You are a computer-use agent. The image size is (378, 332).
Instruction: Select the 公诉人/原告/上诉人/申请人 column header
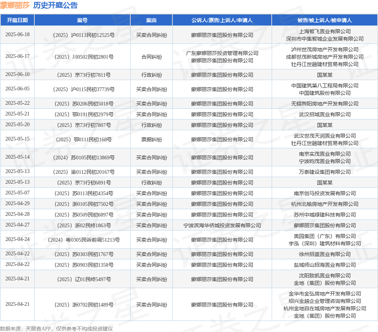point(222,20)
